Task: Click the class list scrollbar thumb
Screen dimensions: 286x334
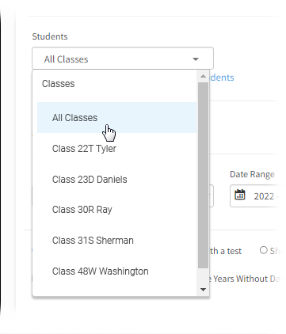Action: [203, 176]
